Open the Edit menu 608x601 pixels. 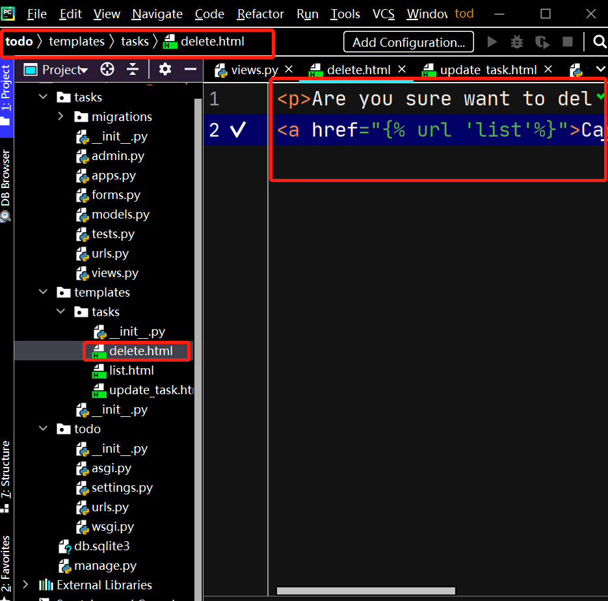[71, 14]
